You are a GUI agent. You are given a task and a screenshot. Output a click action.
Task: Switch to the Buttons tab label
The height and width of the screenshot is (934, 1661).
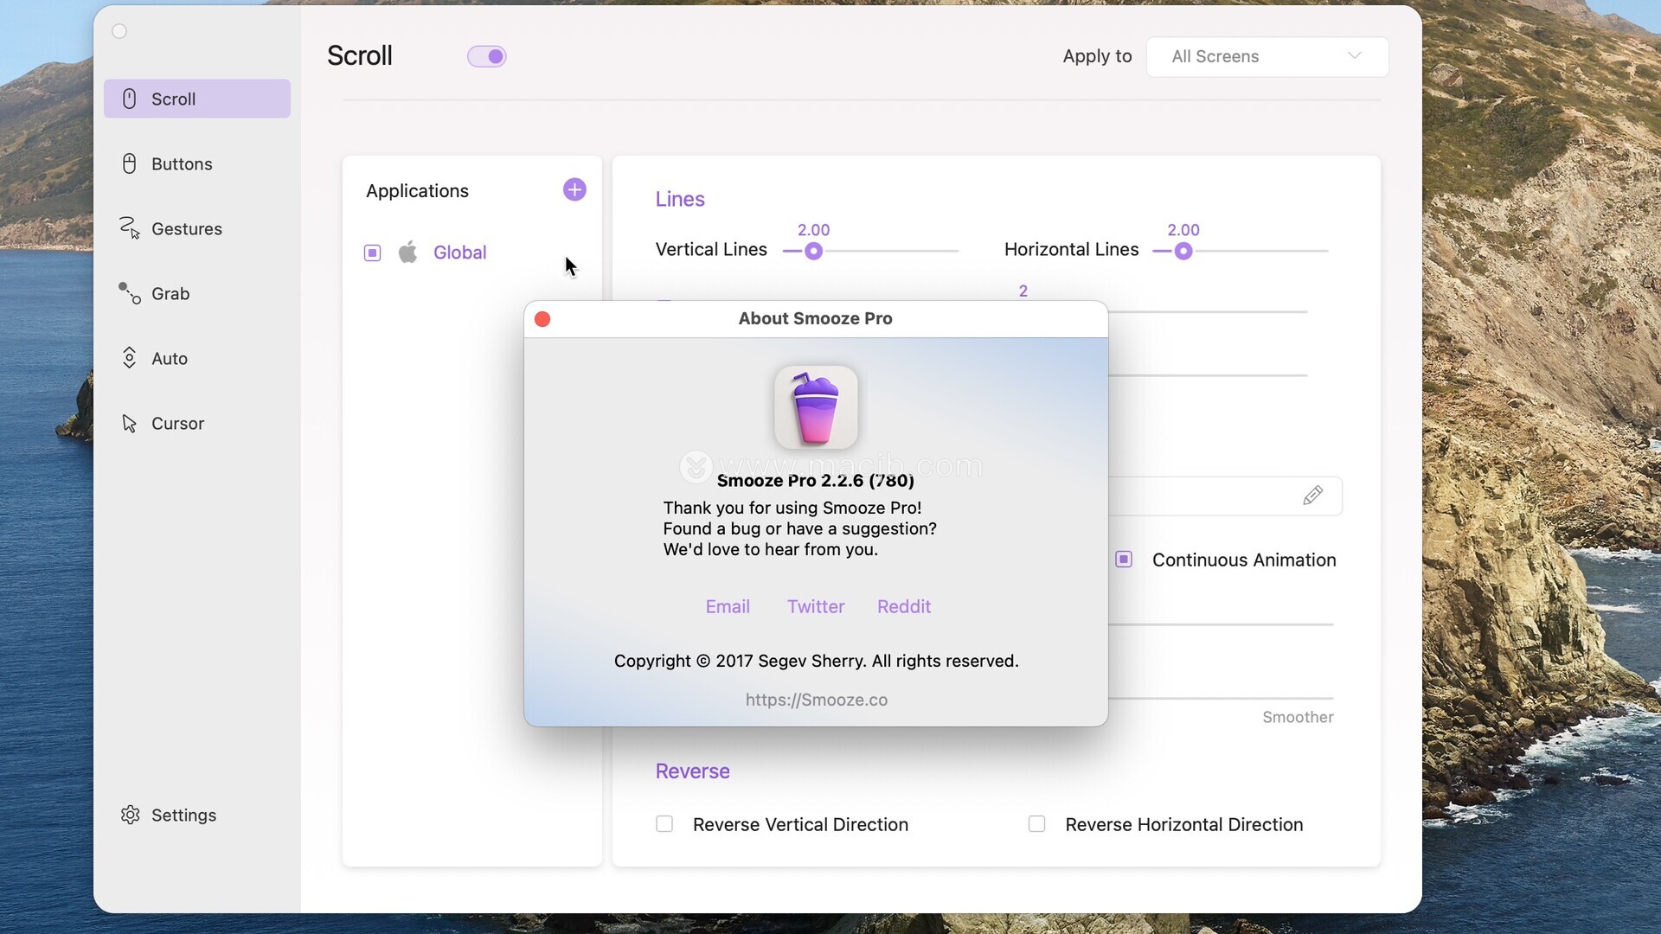pos(182,163)
